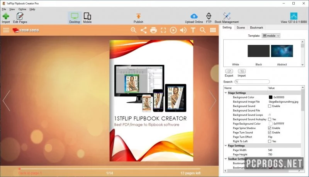Click the Export settings icon
The width and height of the screenshot is (309, 177).
coord(229,71)
